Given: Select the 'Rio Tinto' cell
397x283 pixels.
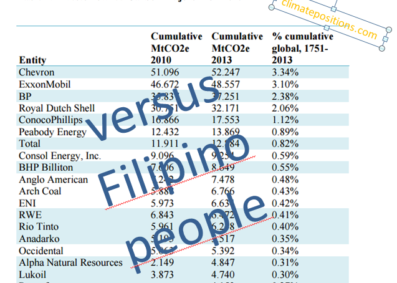Looking at the screenshot, I should (x=39, y=226).
